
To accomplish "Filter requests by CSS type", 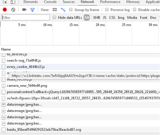I will click(112, 18).
